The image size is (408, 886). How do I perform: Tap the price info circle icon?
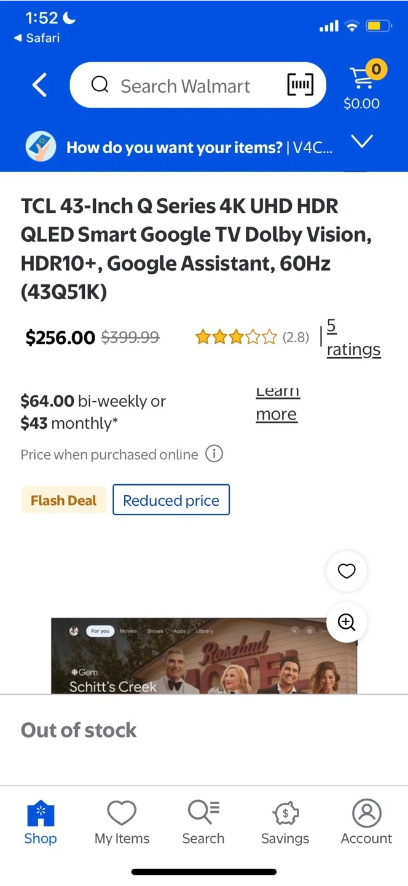pyautogui.click(x=214, y=454)
